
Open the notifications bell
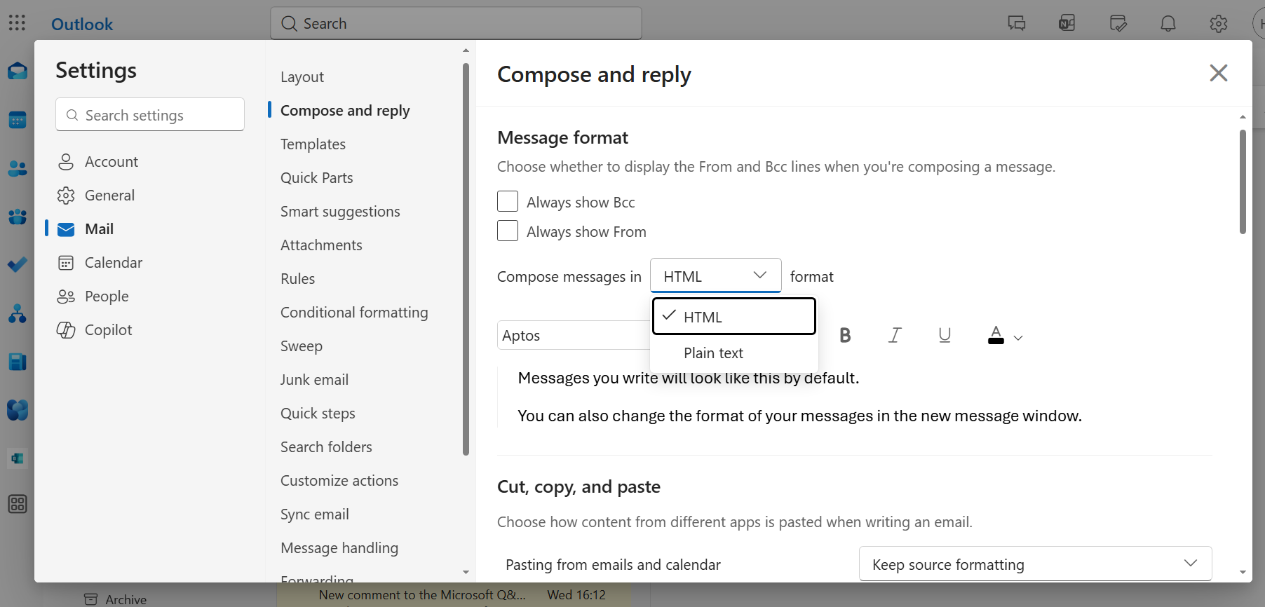pos(1168,23)
